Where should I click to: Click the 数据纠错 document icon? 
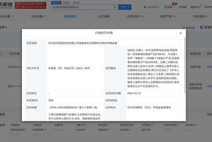(x=184, y=28)
